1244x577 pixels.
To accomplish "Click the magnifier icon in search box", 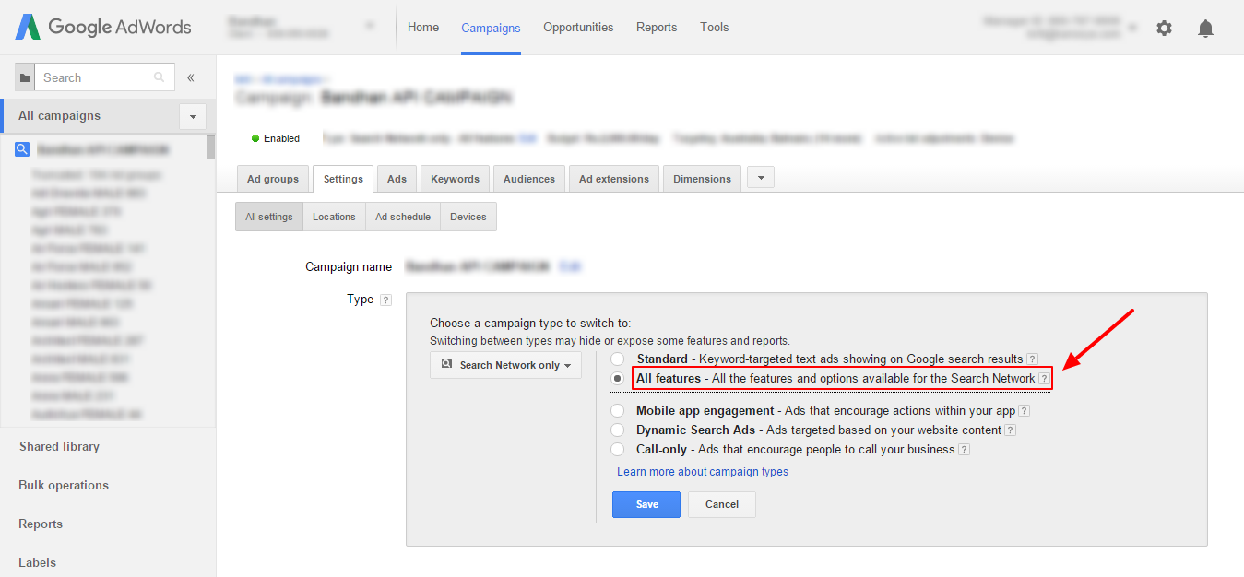I will [160, 77].
